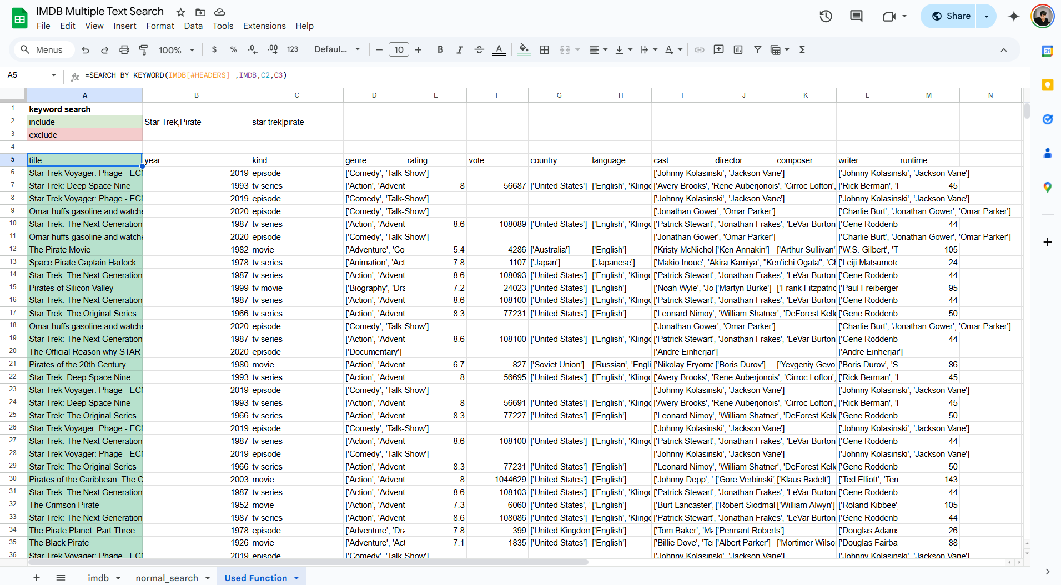Open the meeting camera dropdown
1061x585 pixels.
904,16
